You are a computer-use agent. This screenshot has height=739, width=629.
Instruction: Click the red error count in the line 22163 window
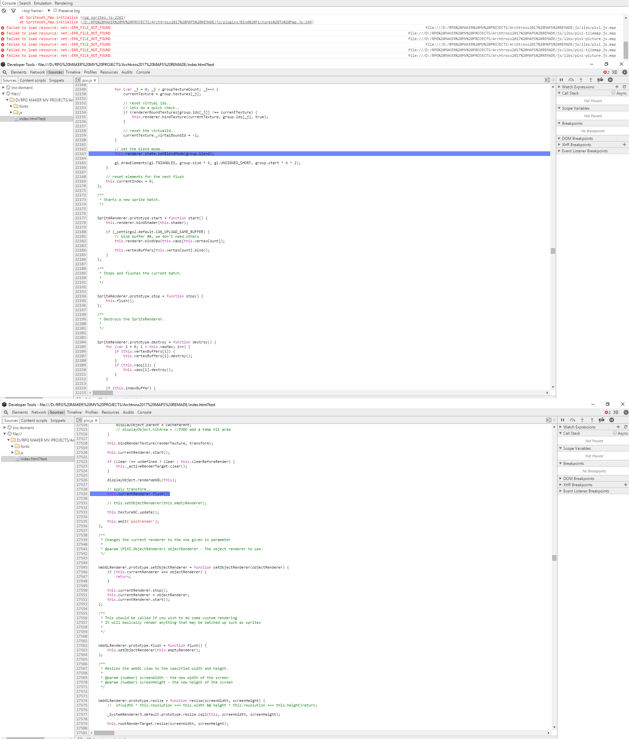point(606,73)
